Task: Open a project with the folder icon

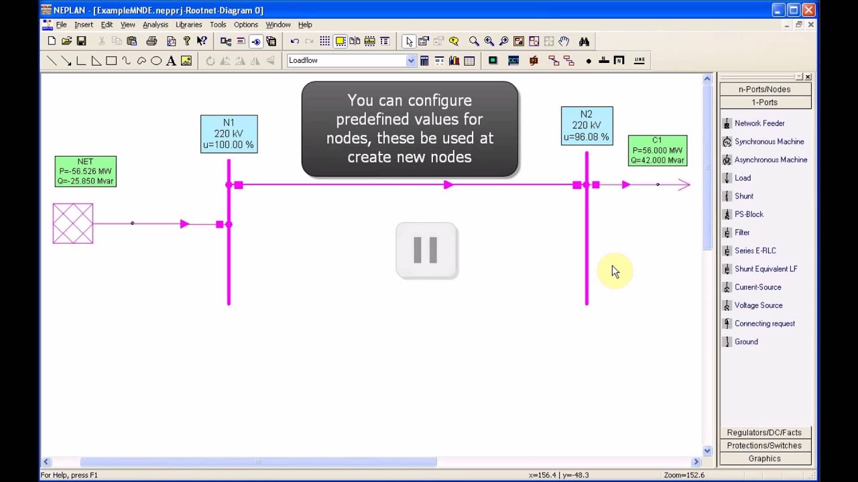Action: coord(66,42)
